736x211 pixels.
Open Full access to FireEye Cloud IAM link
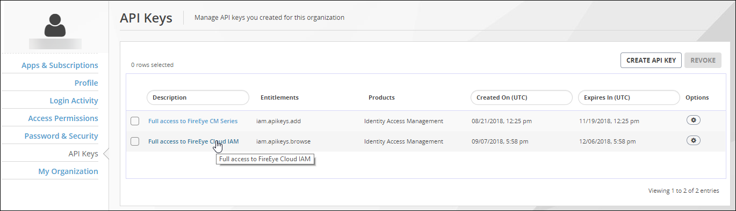193,141
